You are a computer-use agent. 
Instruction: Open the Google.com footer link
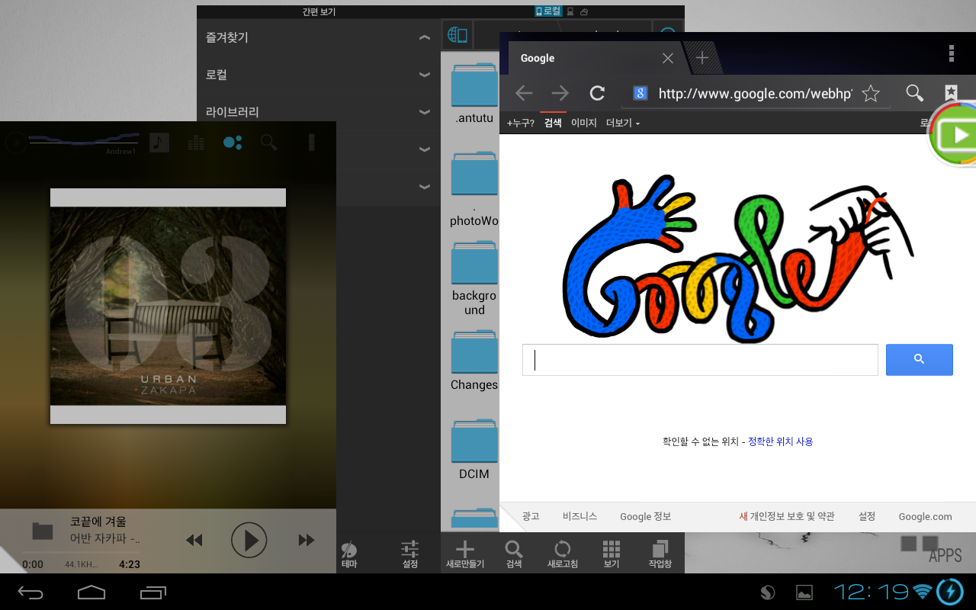[x=925, y=516]
